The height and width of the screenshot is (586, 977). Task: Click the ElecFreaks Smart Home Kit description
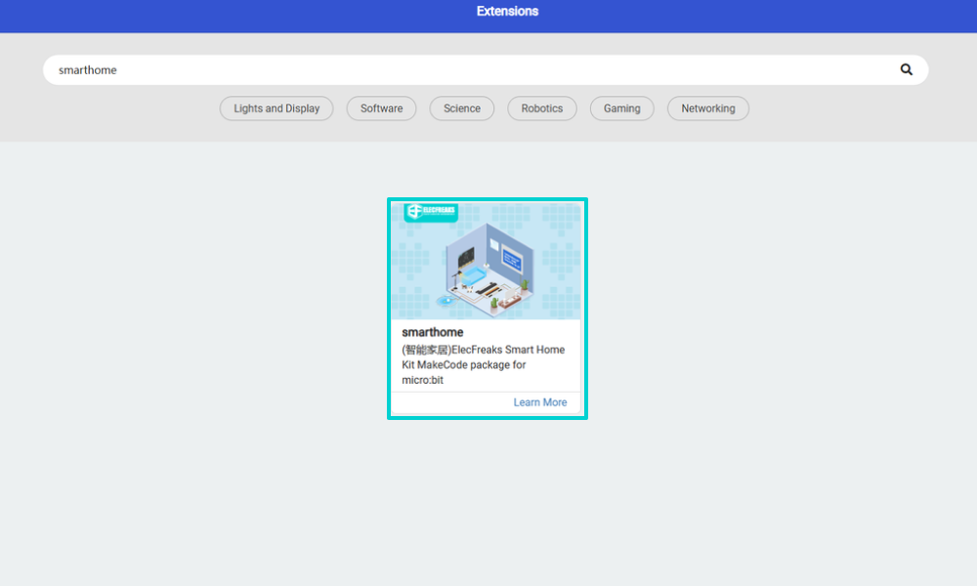coord(483,364)
